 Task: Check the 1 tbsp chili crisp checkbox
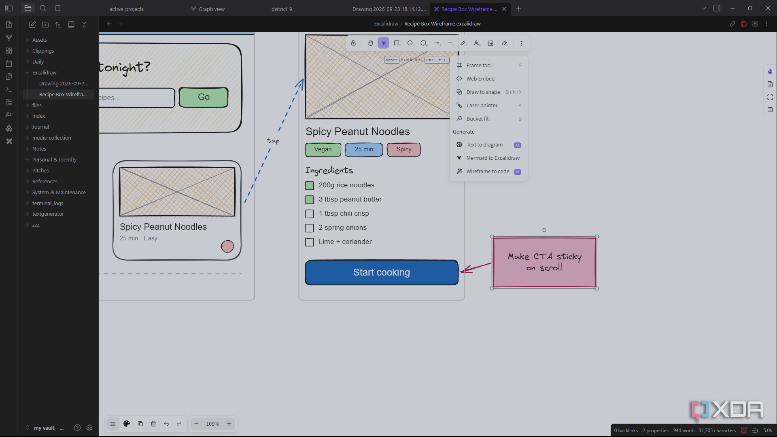point(310,214)
